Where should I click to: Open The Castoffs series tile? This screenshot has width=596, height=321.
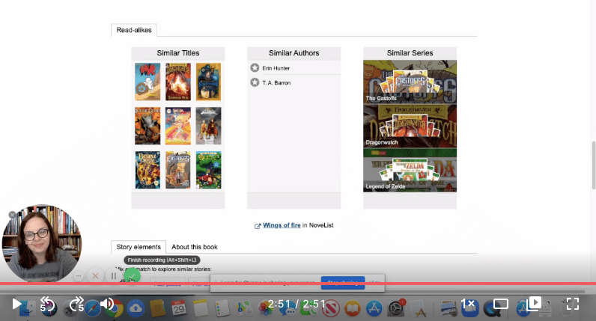(x=410, y=82)
